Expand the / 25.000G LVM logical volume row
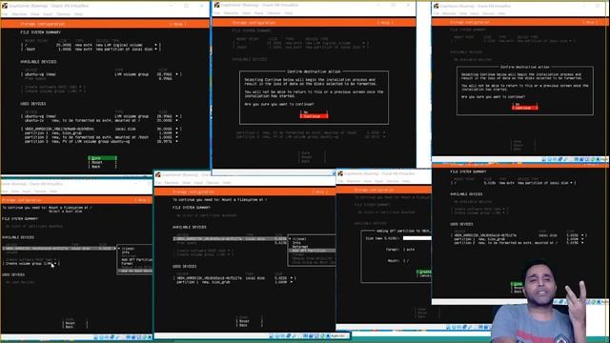The image size is (610, 343). coord(91,45)
